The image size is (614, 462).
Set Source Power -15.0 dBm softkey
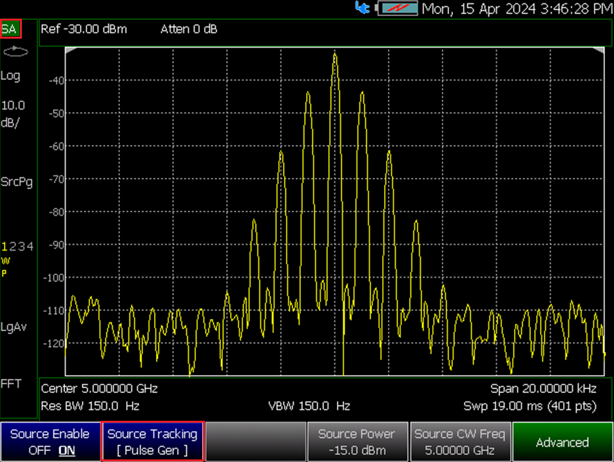[358, 441]
